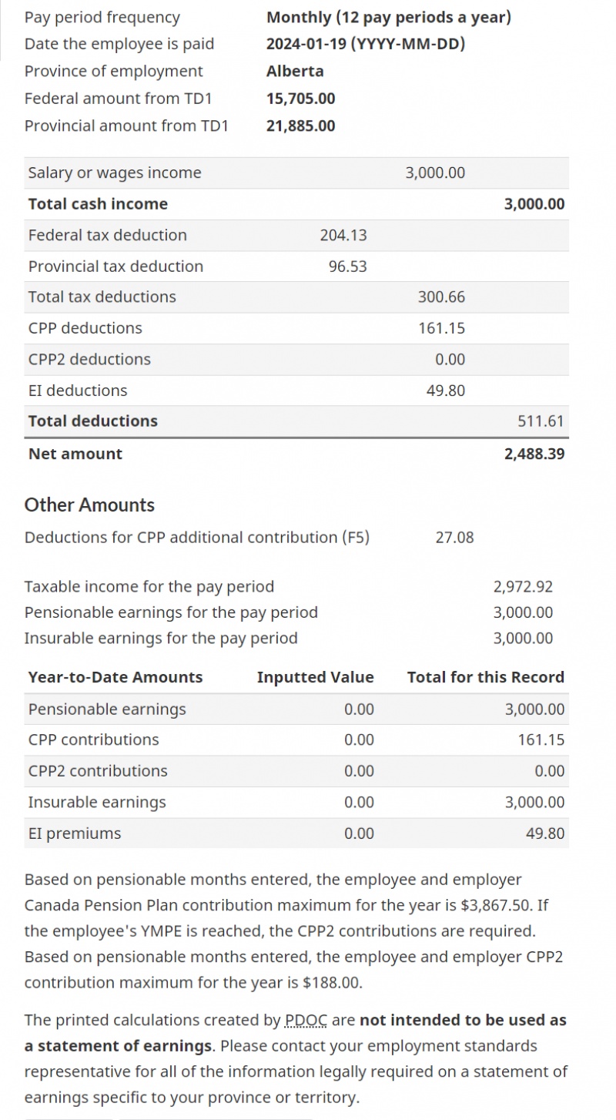Click the Federal tax deduction amount 204.13
Screen dimensions: 616x1120
tap(343, 236)
